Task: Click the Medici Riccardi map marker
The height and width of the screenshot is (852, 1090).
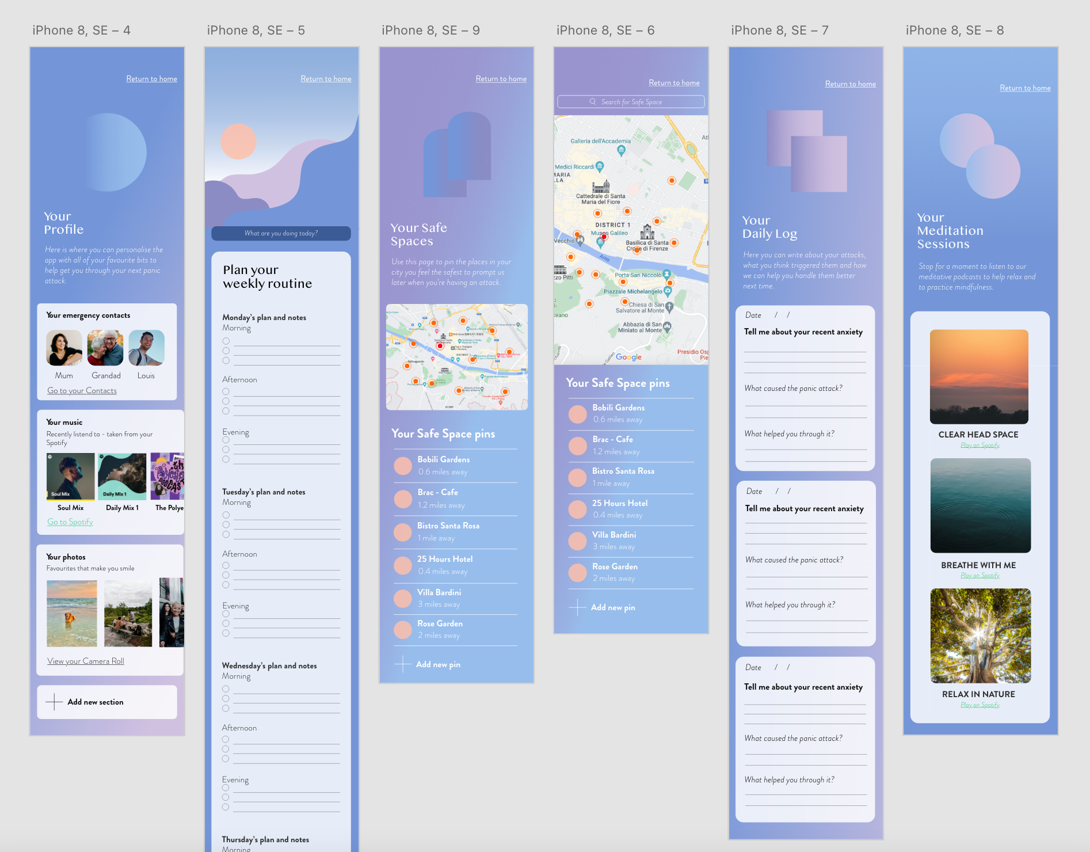Action: tap(600, 167)
